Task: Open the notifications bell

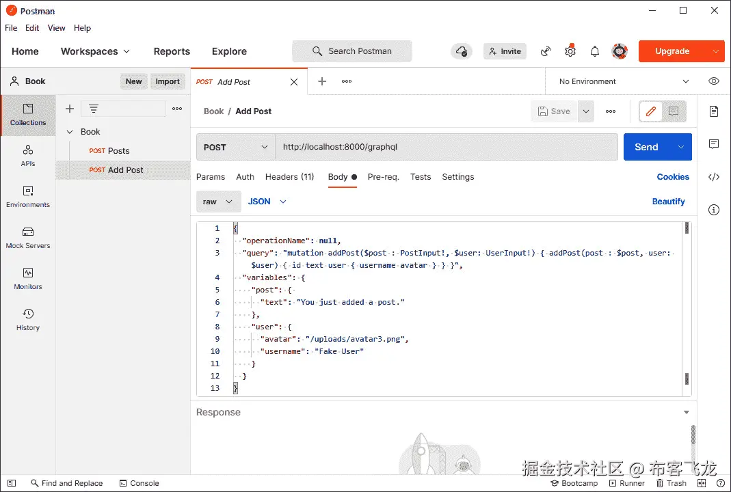Action: tap(594, 51)
